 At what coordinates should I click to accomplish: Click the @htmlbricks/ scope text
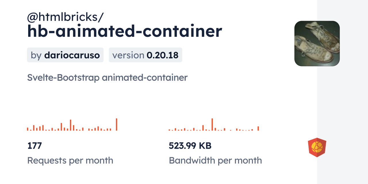pyautogui.click(x=65, y=17)
